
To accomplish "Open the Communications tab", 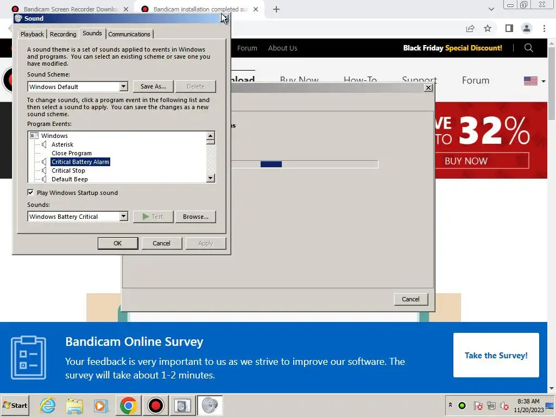I will point(129,34).
